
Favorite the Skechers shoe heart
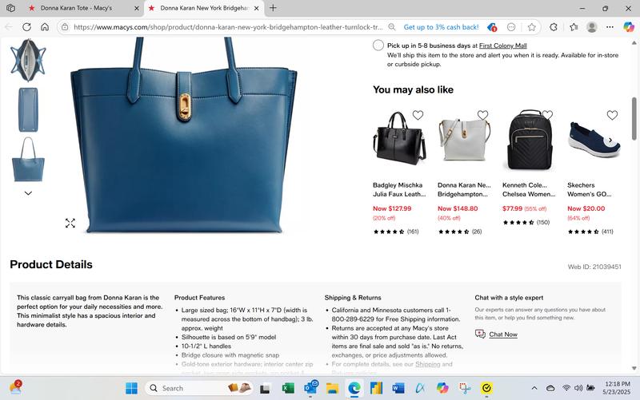point(612,115)
